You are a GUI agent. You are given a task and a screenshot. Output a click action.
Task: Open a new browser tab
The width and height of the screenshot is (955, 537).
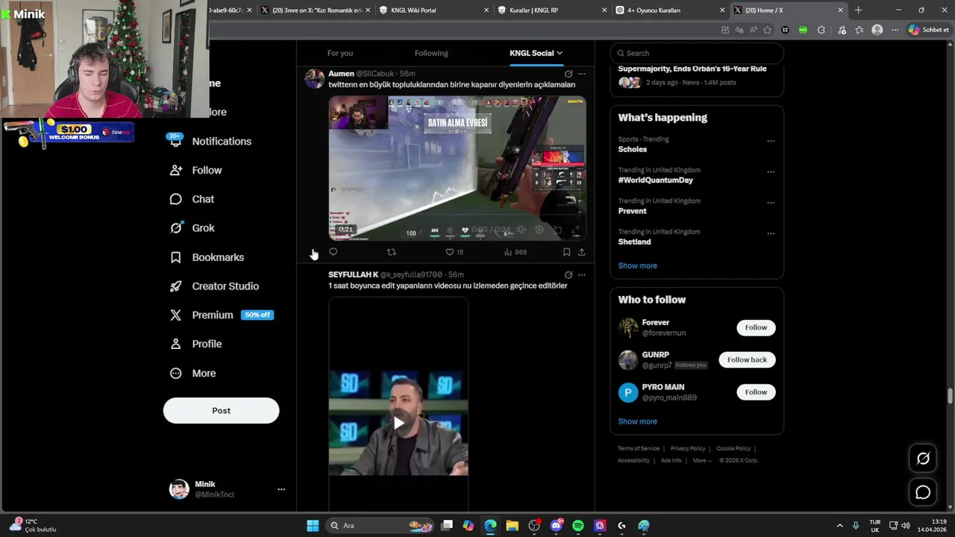coord(858,10)
